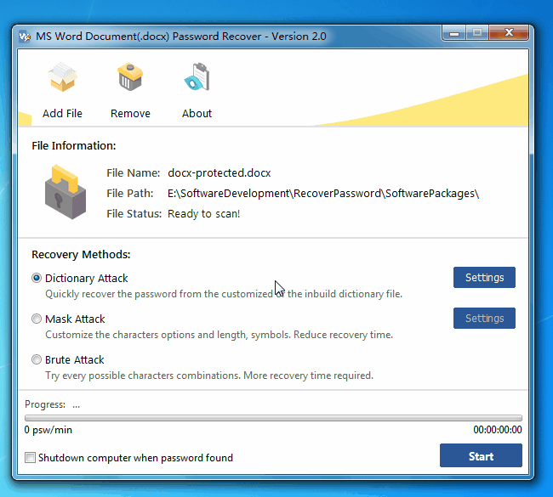This screenshot has height=497, width=553.
Task: Click the 'File Information:' heading
Action: pos(74,146)
